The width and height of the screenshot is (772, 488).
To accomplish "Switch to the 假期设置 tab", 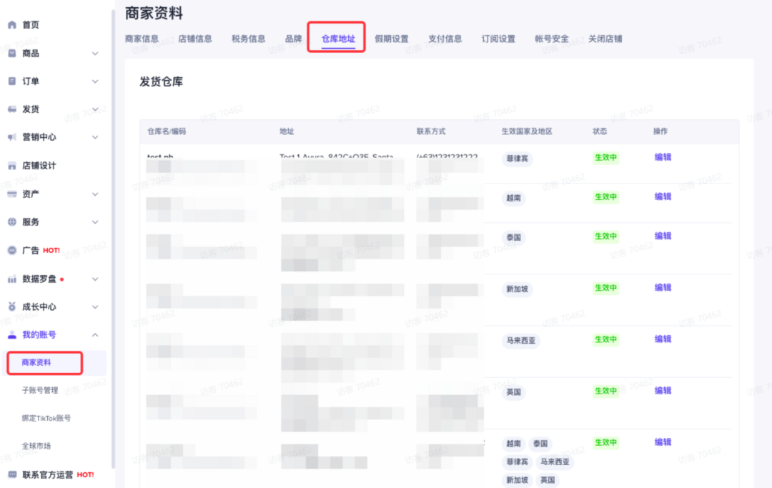I will [x=392, y=39].
